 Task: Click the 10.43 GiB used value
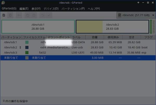(x=116, y=47)
